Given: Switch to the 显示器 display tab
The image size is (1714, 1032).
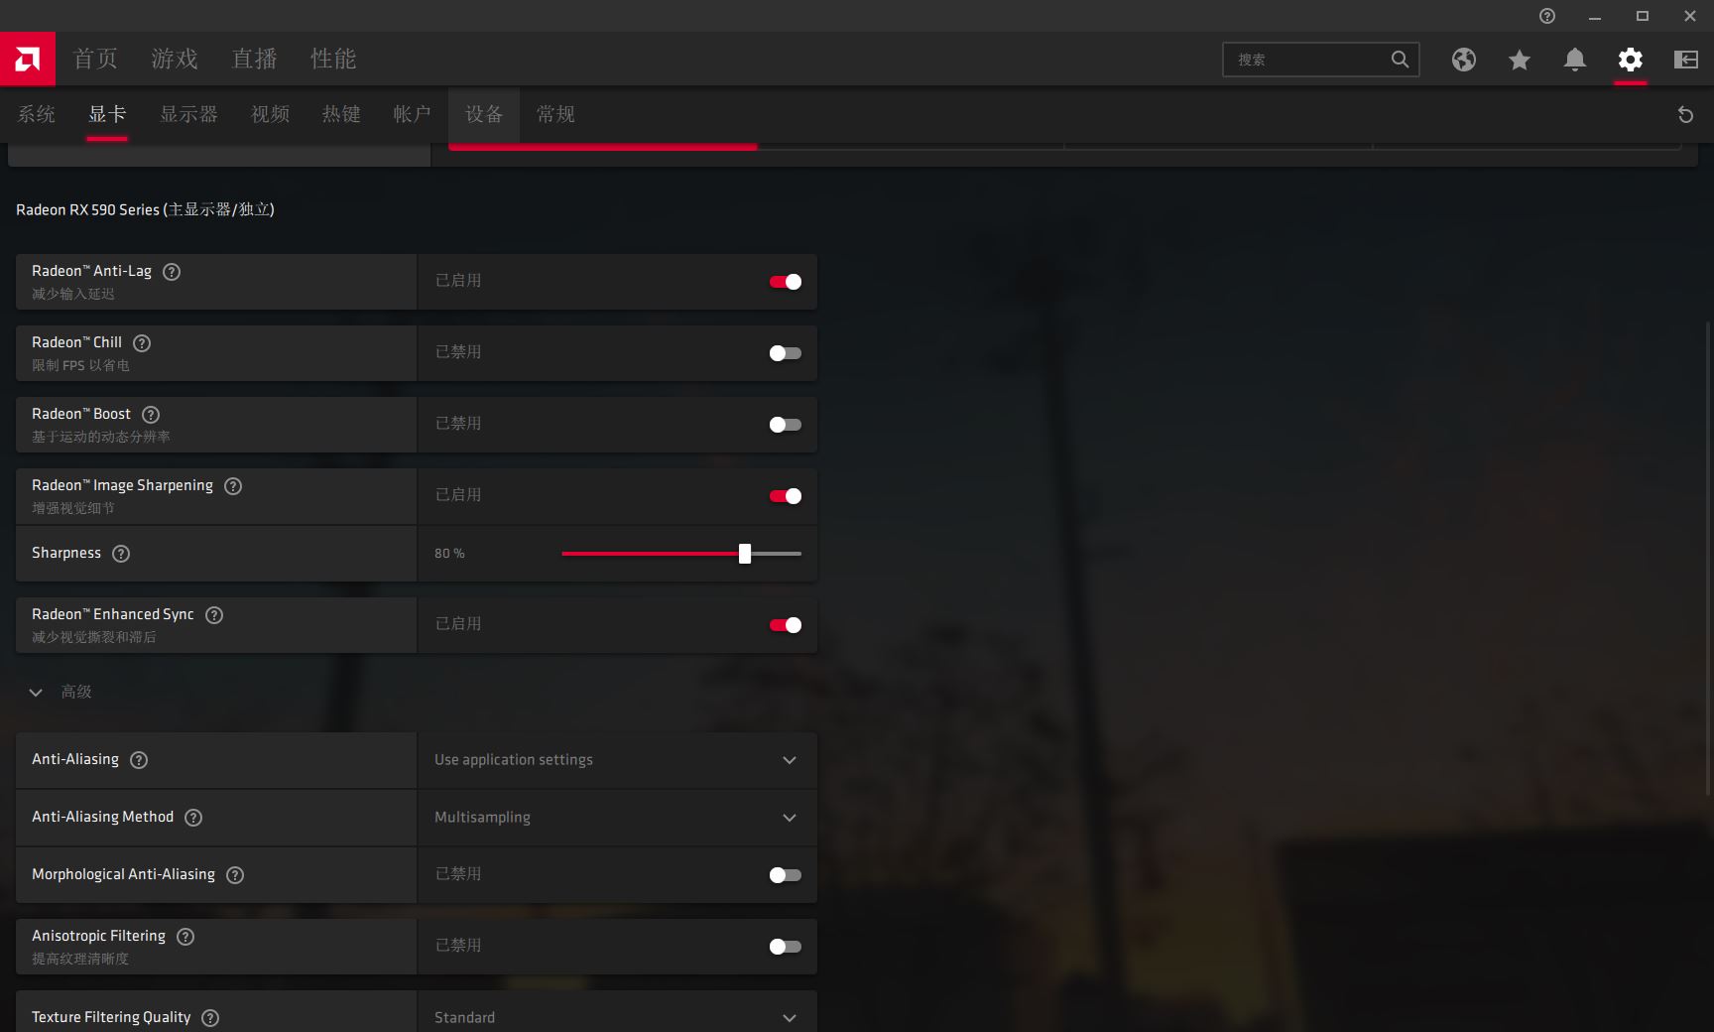Looking at the screenshot, I should point(189,114).
